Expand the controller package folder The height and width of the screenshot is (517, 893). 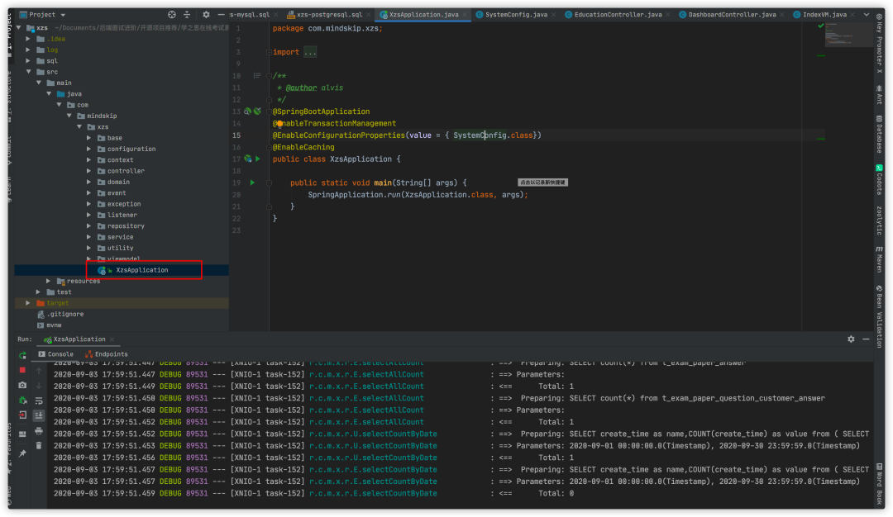click(89, 171)
